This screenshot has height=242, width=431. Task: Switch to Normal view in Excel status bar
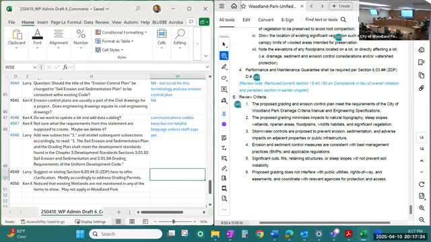(119, 221)
